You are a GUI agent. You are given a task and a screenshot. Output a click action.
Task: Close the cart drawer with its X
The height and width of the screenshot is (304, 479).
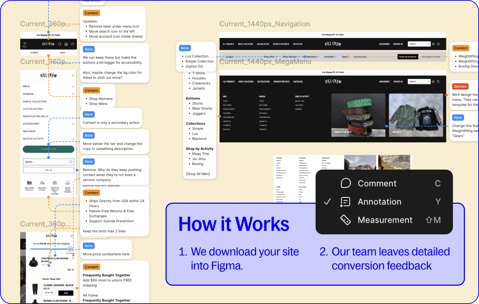(x=72, y=236)
